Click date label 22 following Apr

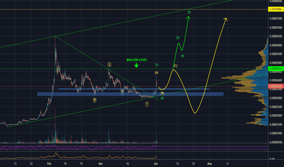193,164
